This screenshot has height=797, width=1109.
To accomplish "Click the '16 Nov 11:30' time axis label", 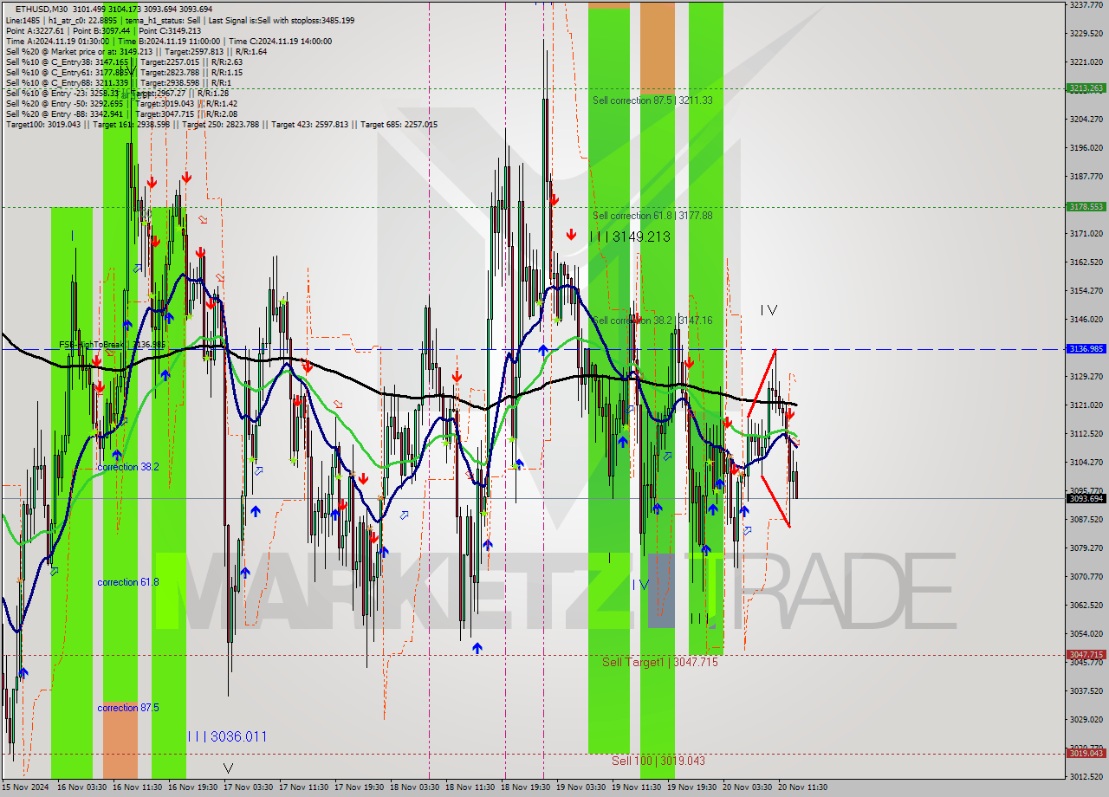I will [136, 787].
